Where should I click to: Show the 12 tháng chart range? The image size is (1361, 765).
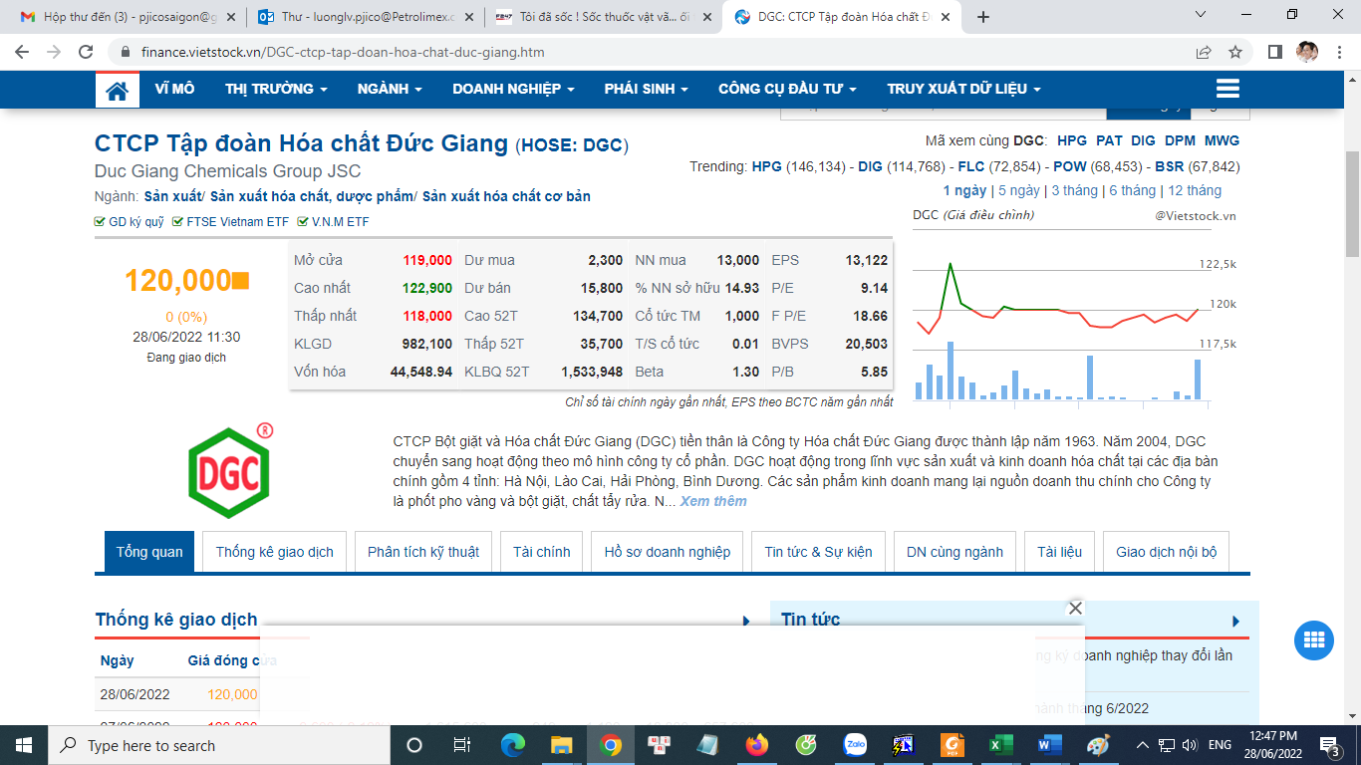(x=1195, y=190)
